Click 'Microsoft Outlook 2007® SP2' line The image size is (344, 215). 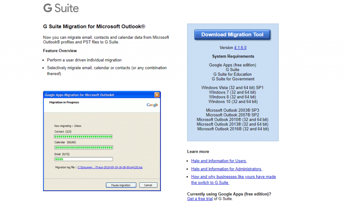(232, 115)
